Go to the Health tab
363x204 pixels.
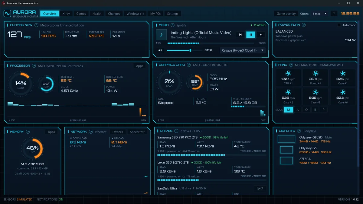tap(97, 14)
